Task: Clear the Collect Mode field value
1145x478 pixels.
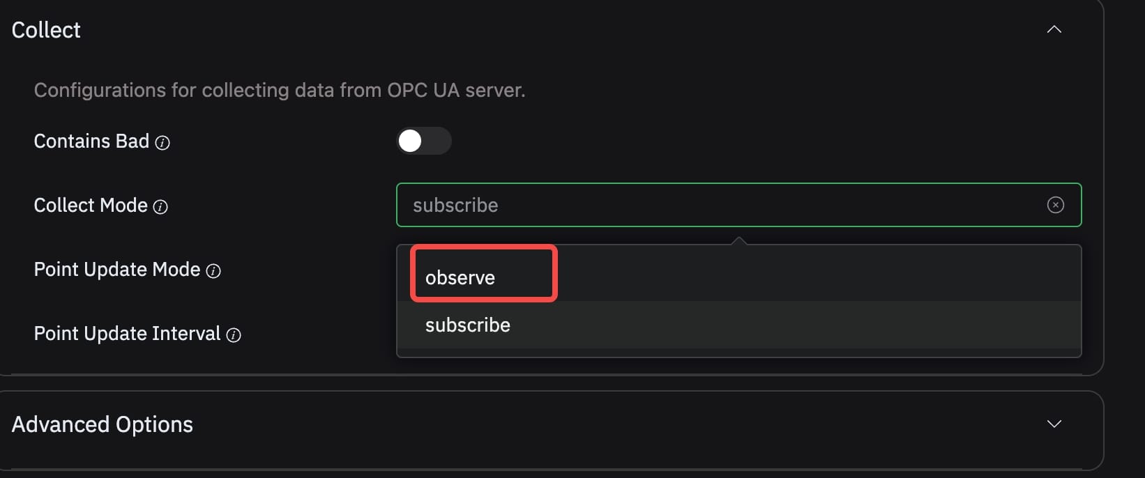Action: (x=1055, y=205)
